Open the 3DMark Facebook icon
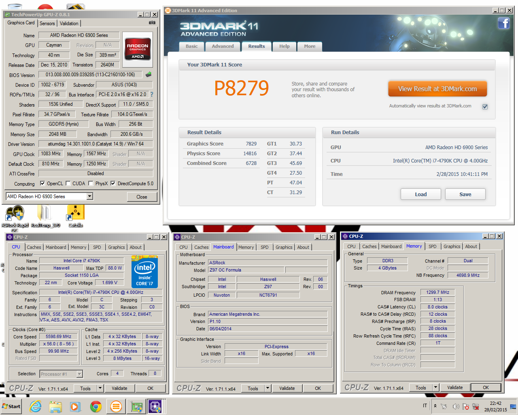Image resolution: width=518 pixels, height=415 pixels. [x=503, y=23]
